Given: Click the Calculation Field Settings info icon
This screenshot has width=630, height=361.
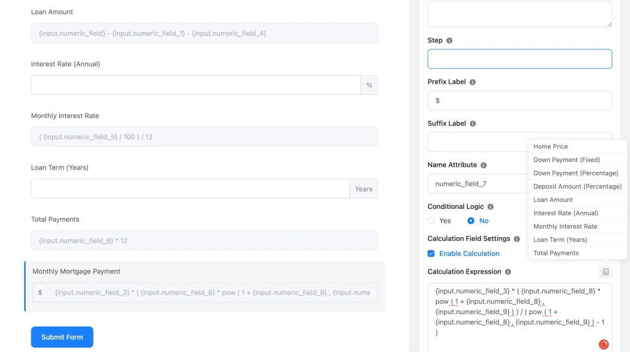Looking at the screenshot, I should pyautogui.click(x=517, y=239).
